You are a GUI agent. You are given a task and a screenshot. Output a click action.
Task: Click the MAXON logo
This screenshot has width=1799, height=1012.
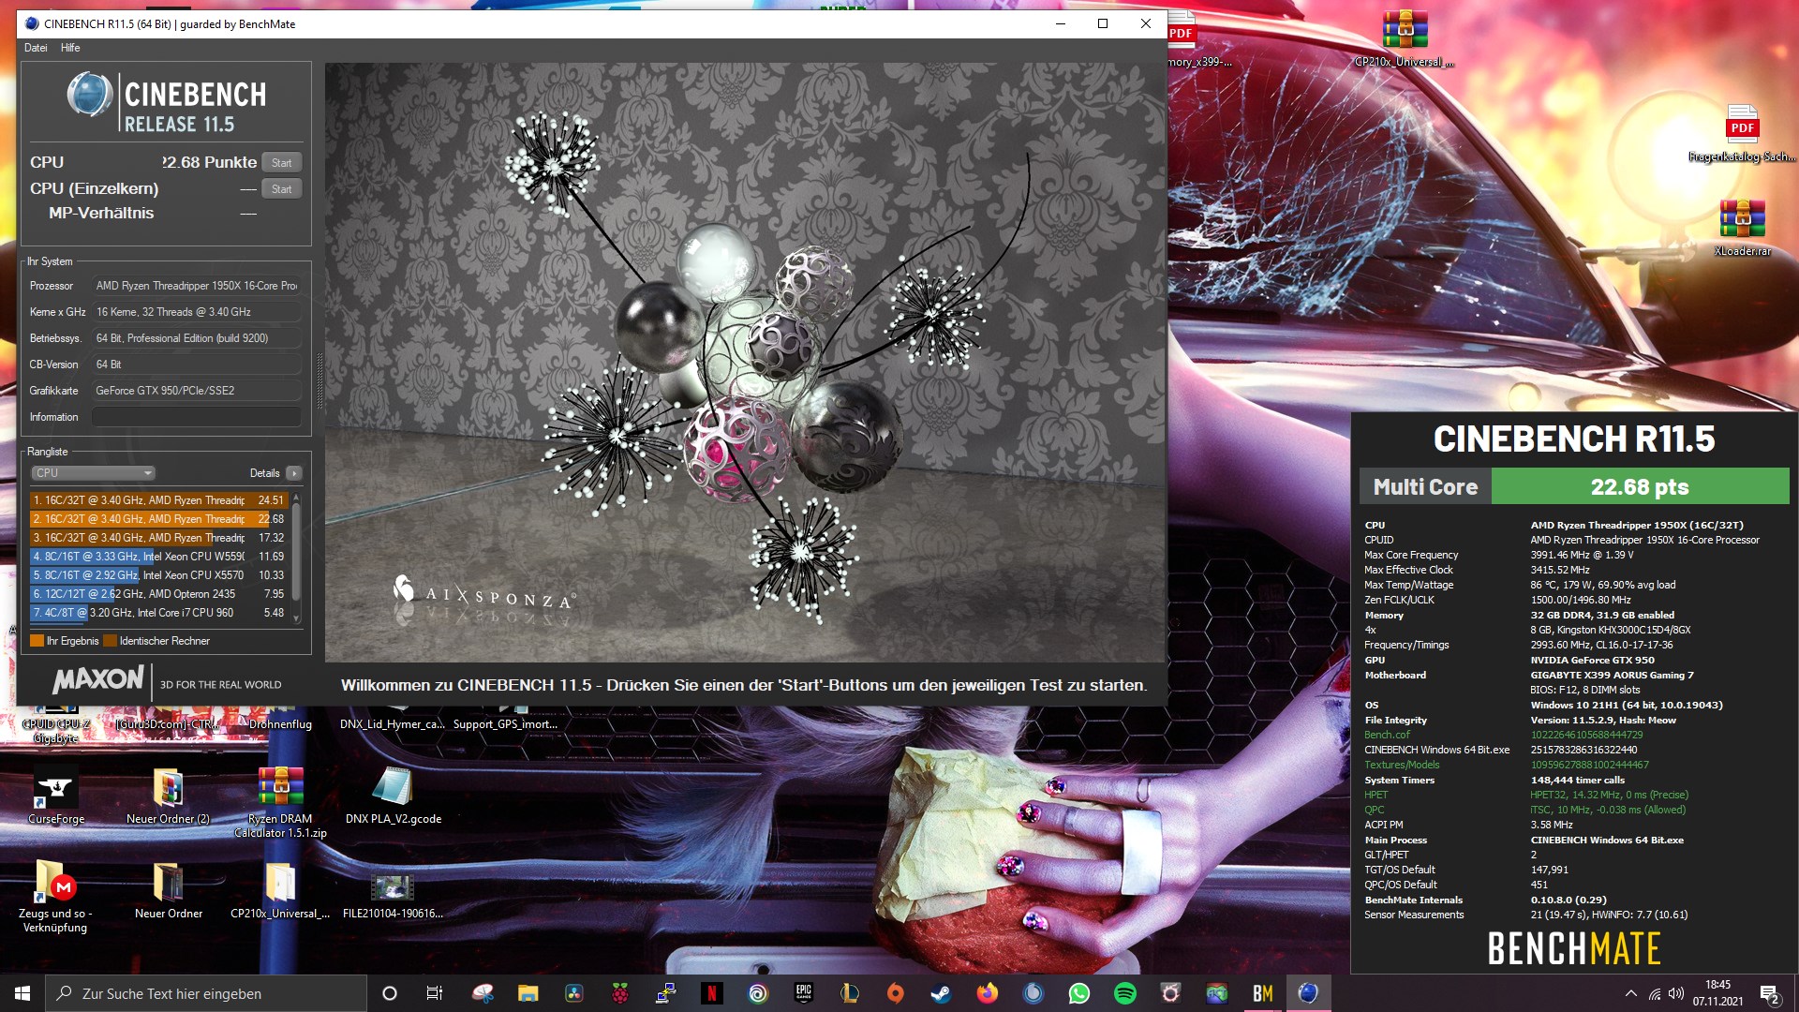tap(98, 680)
